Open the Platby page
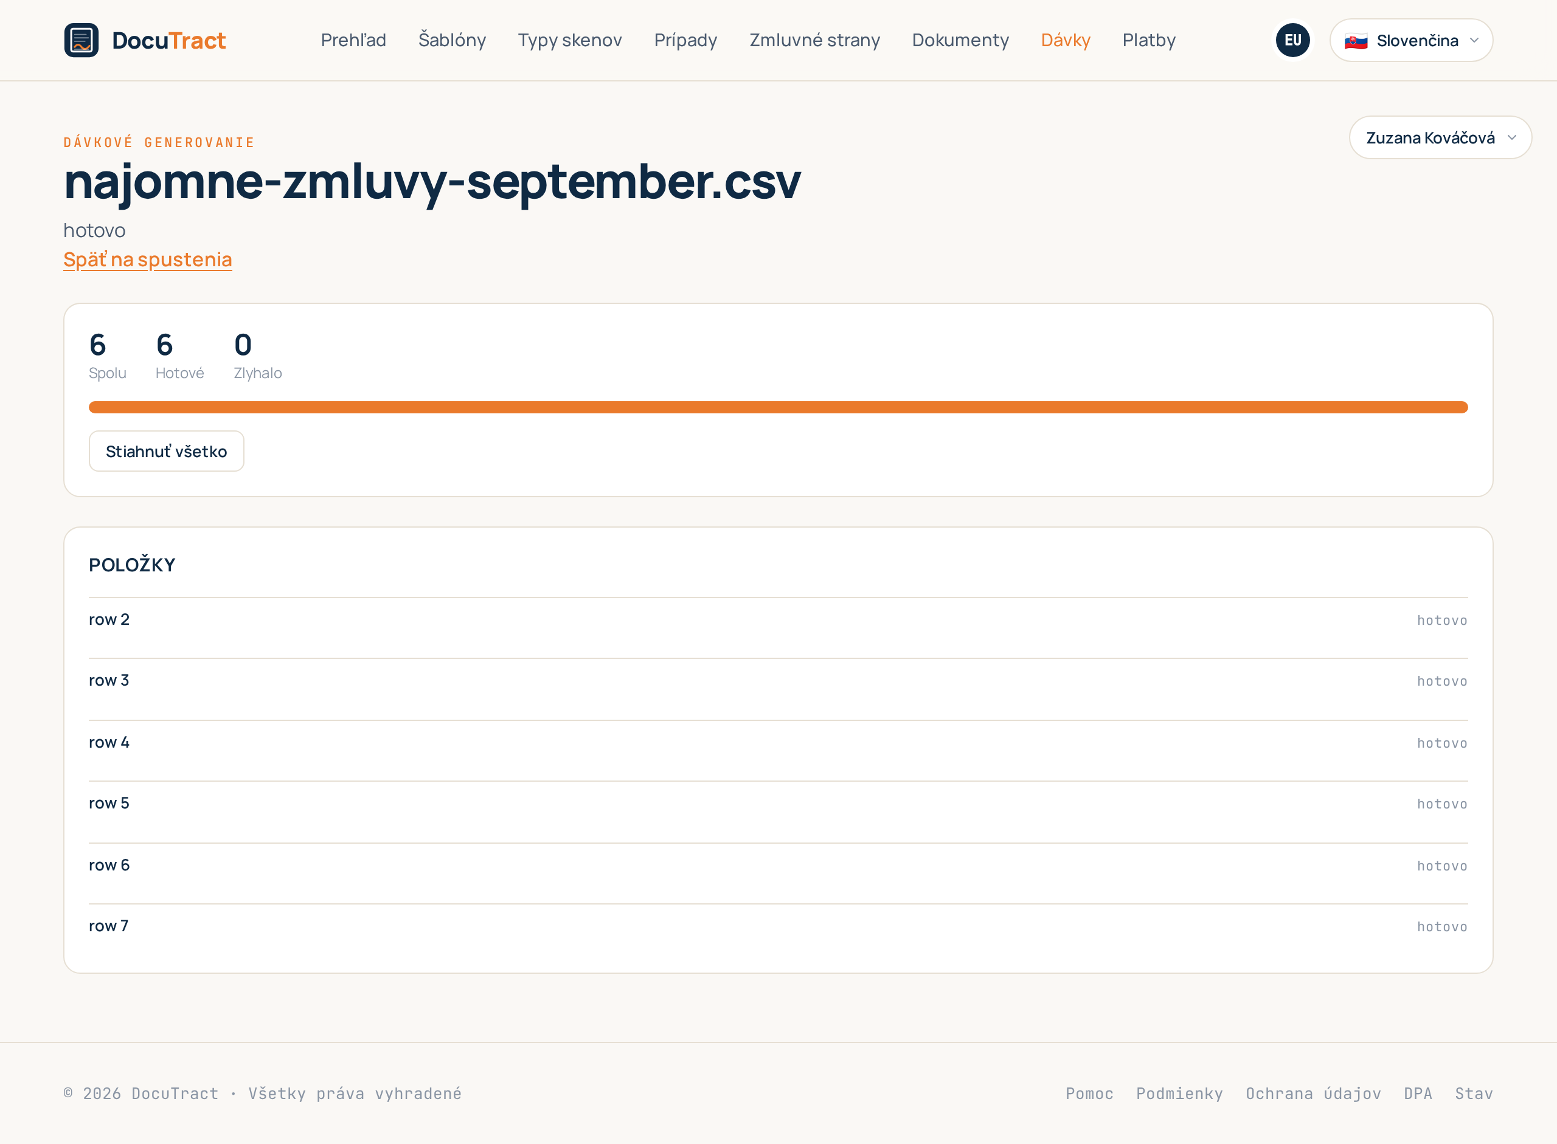 [1148, 40]
